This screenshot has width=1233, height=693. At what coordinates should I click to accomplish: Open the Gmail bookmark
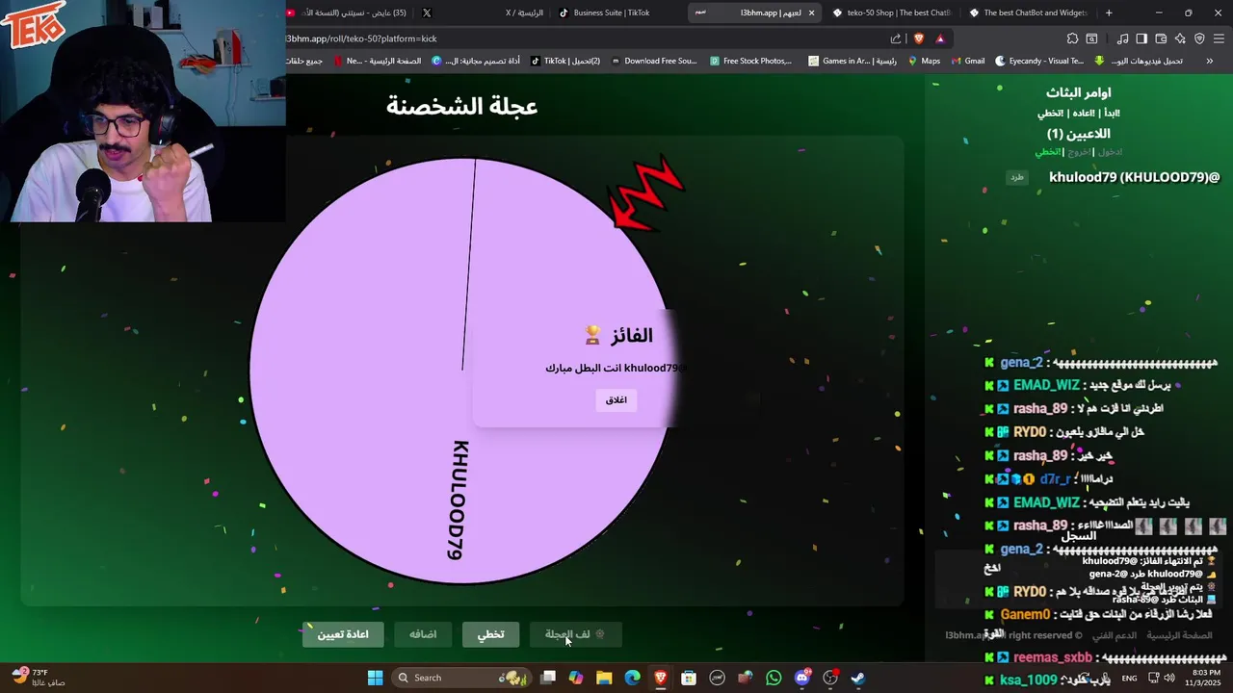[967, 61]
